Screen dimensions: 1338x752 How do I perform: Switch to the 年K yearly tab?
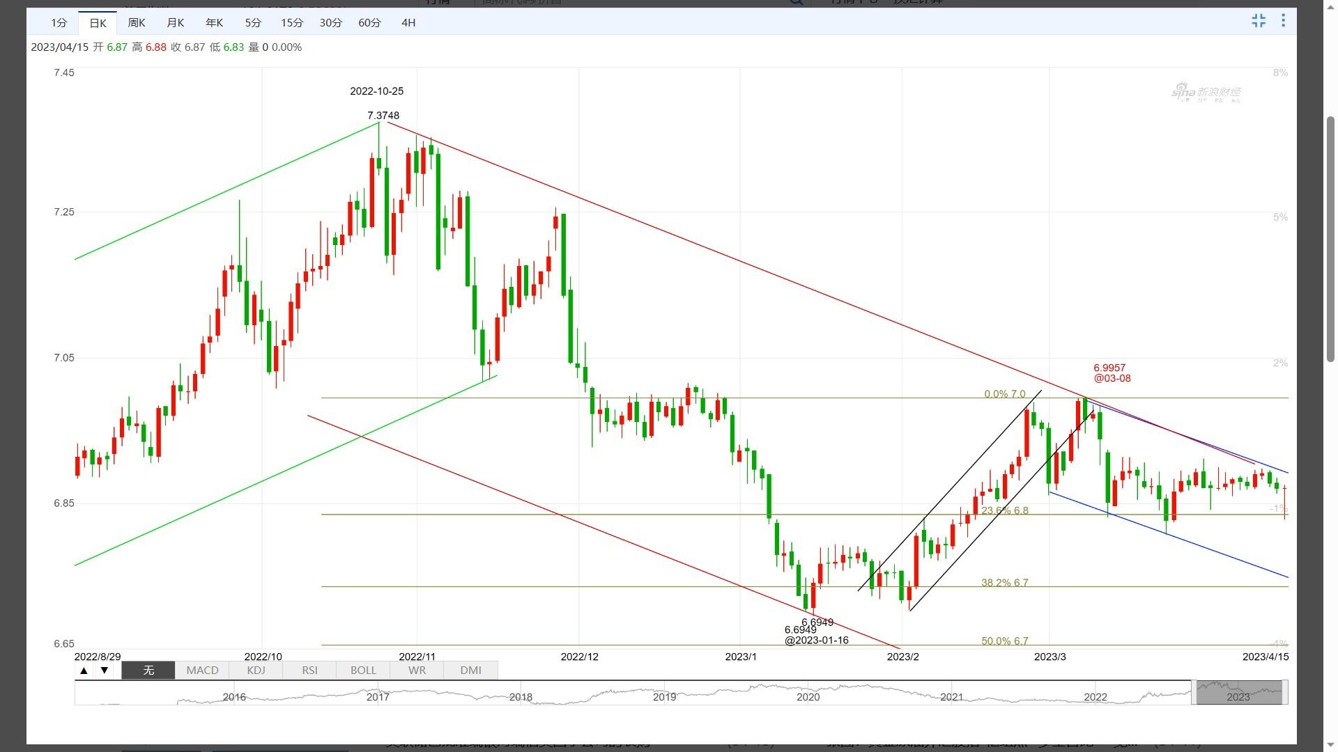(x=214, y=23)
